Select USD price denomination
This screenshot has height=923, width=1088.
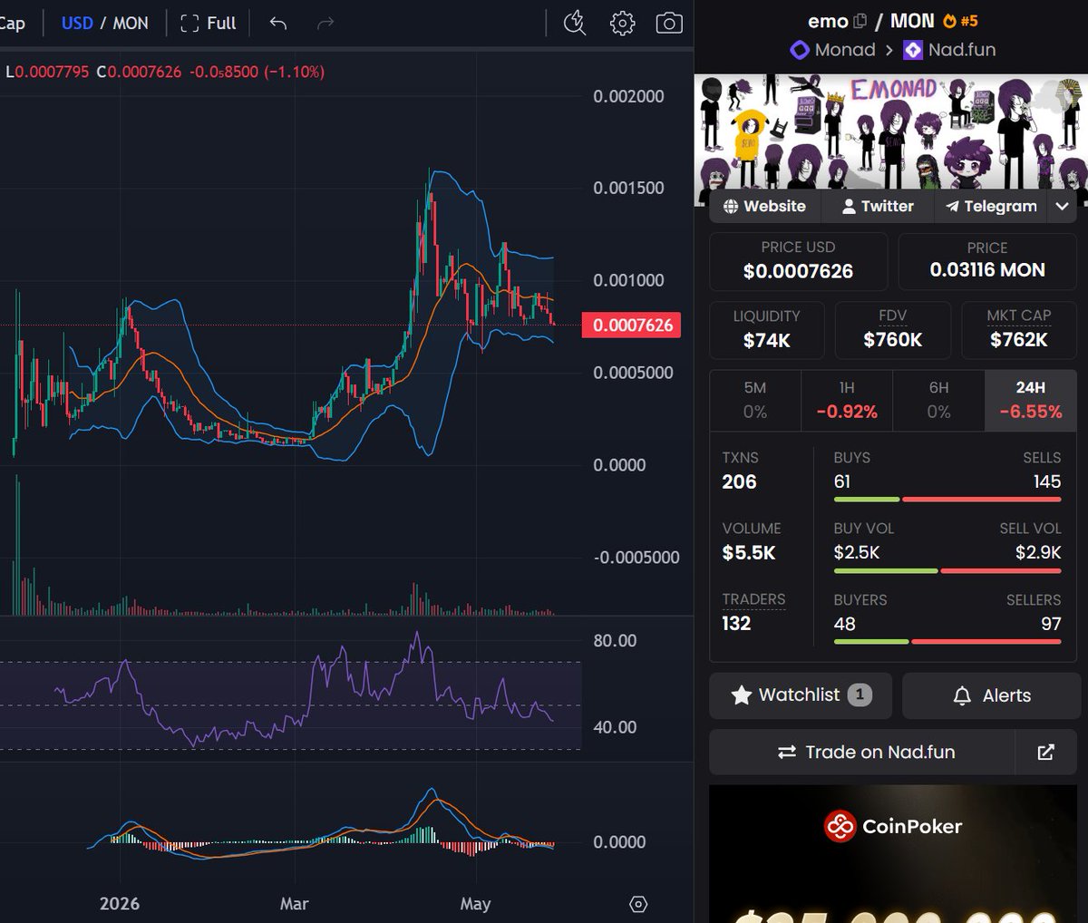pyautogui.click(x=77, y=24)
